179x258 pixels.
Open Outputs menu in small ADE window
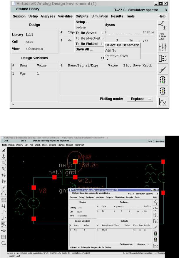click(x=109, y=197)
